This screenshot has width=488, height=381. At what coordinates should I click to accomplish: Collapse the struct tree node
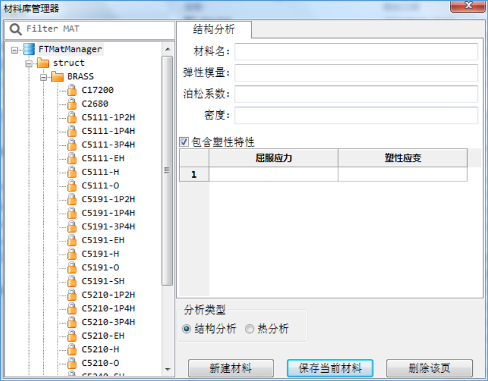(x=28, y=63)
